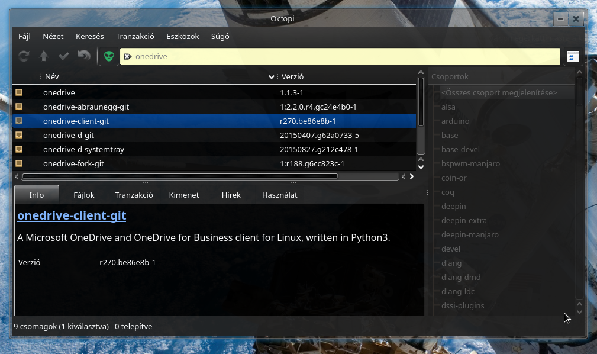
Task: Select the onedrive-abraunegg-git row
Action: [x=214, y=107]
